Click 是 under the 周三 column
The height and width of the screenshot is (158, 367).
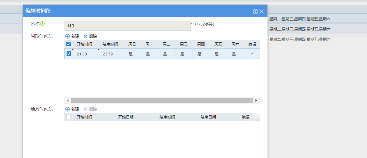(x=182, y=54)
